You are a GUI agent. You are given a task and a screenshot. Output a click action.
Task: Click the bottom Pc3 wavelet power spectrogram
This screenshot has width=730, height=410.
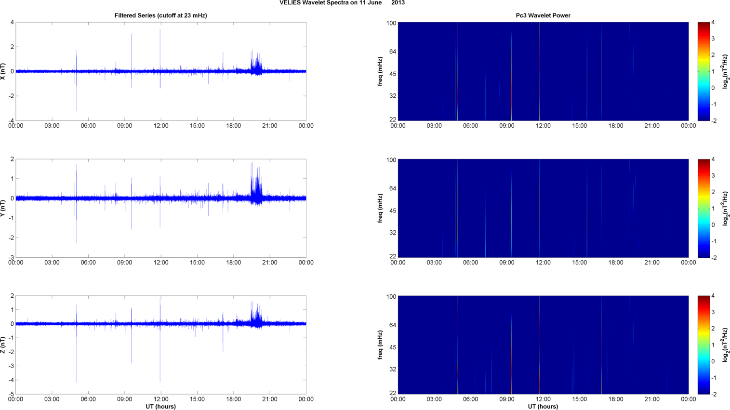click(x=543, y=345)
